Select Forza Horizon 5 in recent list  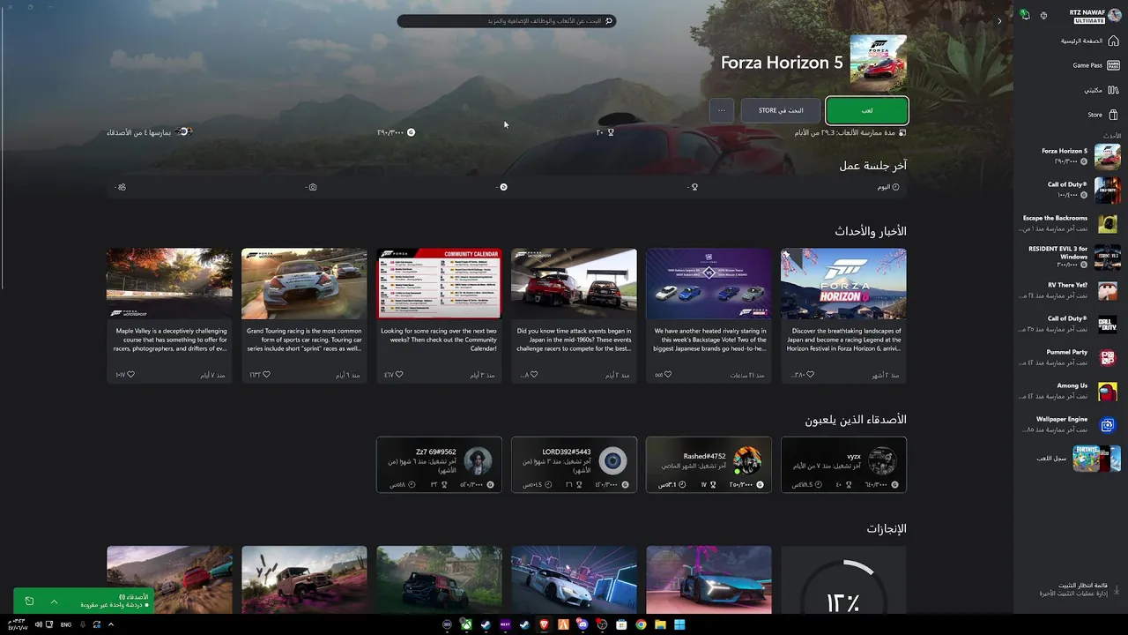(x=1070, y=156)
